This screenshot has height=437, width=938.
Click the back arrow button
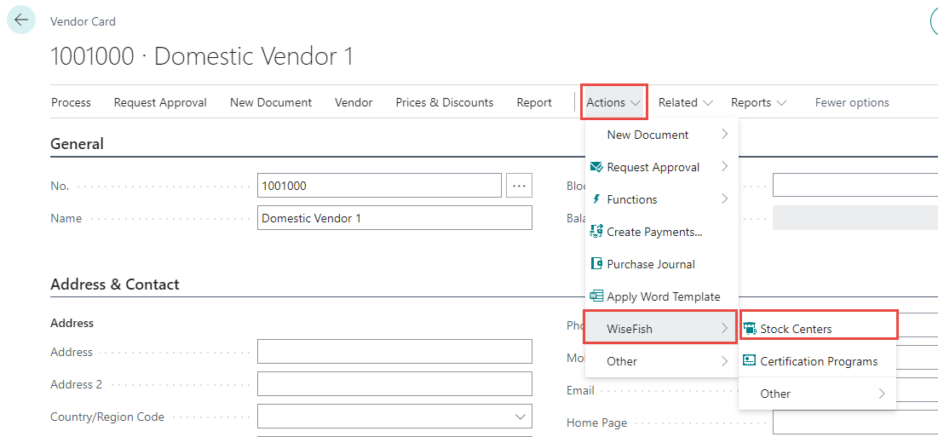tap(21, 20)
